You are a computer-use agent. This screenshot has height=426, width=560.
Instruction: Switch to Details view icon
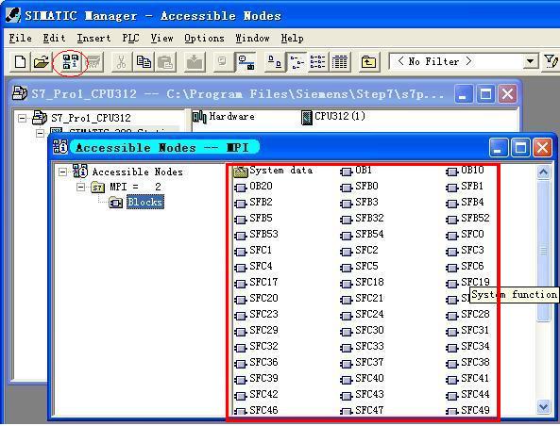pyautogui.click(x=340, y=62)
